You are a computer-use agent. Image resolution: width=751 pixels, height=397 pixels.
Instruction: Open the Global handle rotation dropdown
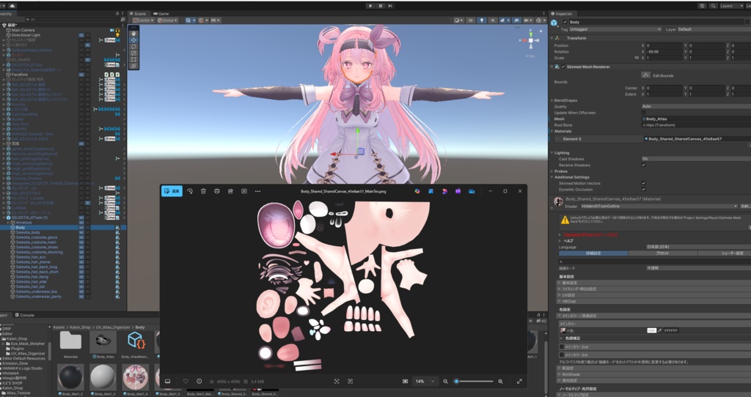pos(167,21)
